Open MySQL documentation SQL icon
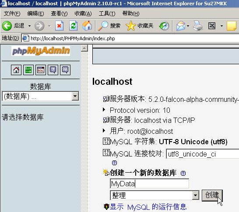This screenshot has height=212, width=239. pos(65,70)
